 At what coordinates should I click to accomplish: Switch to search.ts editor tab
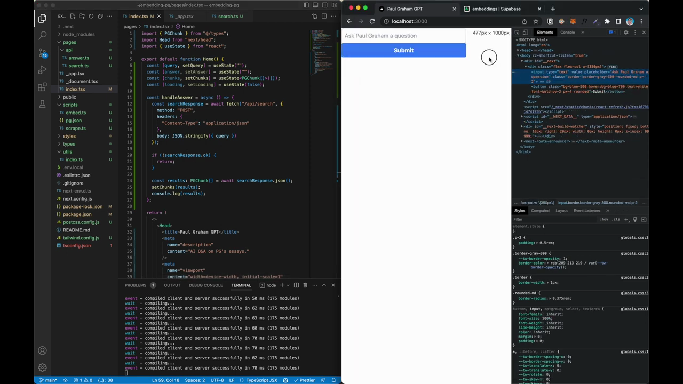[228, 17]
